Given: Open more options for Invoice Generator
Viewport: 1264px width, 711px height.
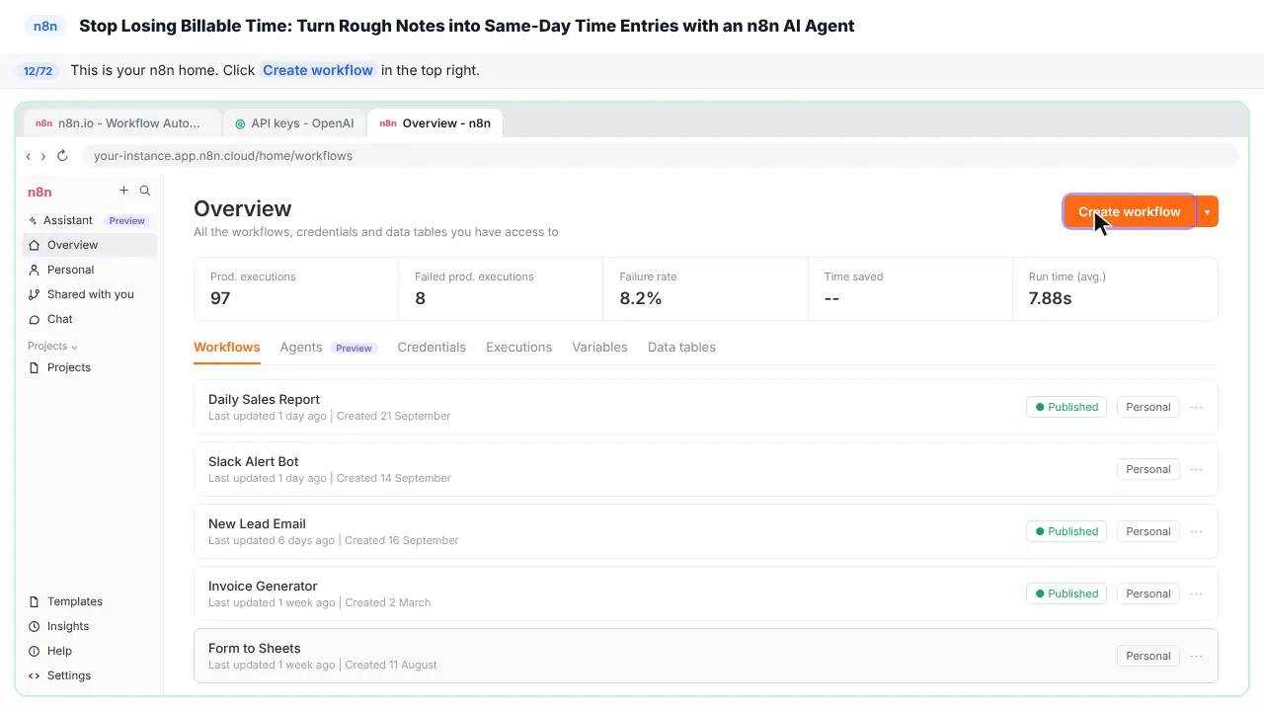Looking at the screenshot, I should [x=1196, y=593].
